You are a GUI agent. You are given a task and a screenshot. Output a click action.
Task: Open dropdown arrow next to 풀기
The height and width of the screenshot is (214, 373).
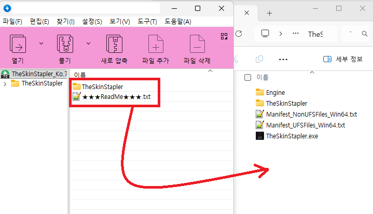point(89,44)
